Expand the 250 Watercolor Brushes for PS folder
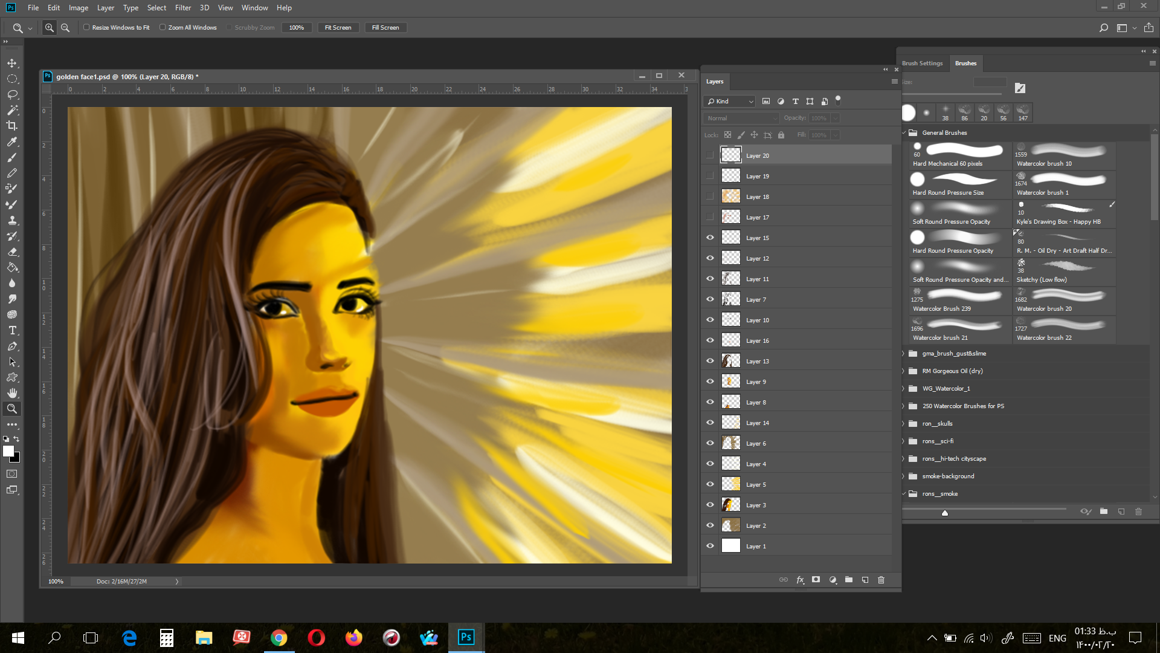The height and width of the screenshot is (653, 1160). coord(904,406)
